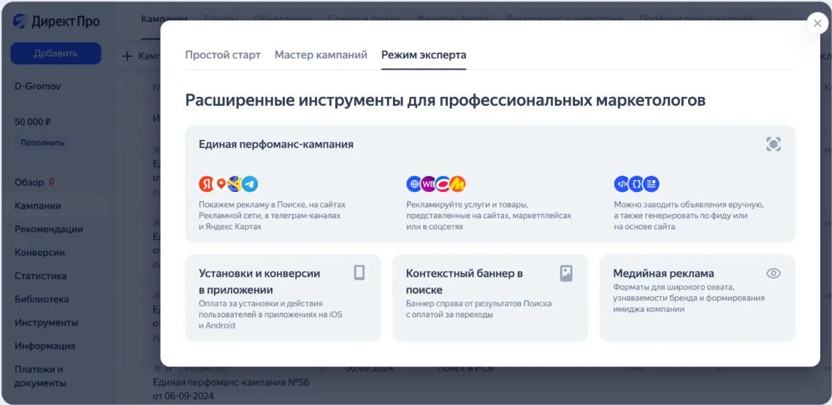Click the curly braces feed icon
The image size is (832, 405).
click(x=636, y=184)
